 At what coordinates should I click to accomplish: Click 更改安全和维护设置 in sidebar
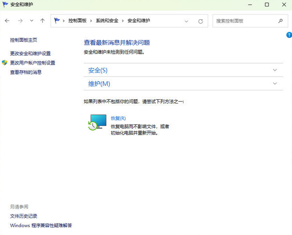(x=30, y=53)
